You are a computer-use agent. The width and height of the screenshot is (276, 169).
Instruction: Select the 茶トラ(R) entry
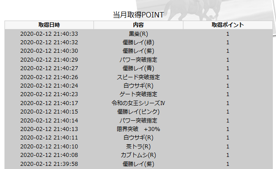pyautogui.click(x=138, y=147)
